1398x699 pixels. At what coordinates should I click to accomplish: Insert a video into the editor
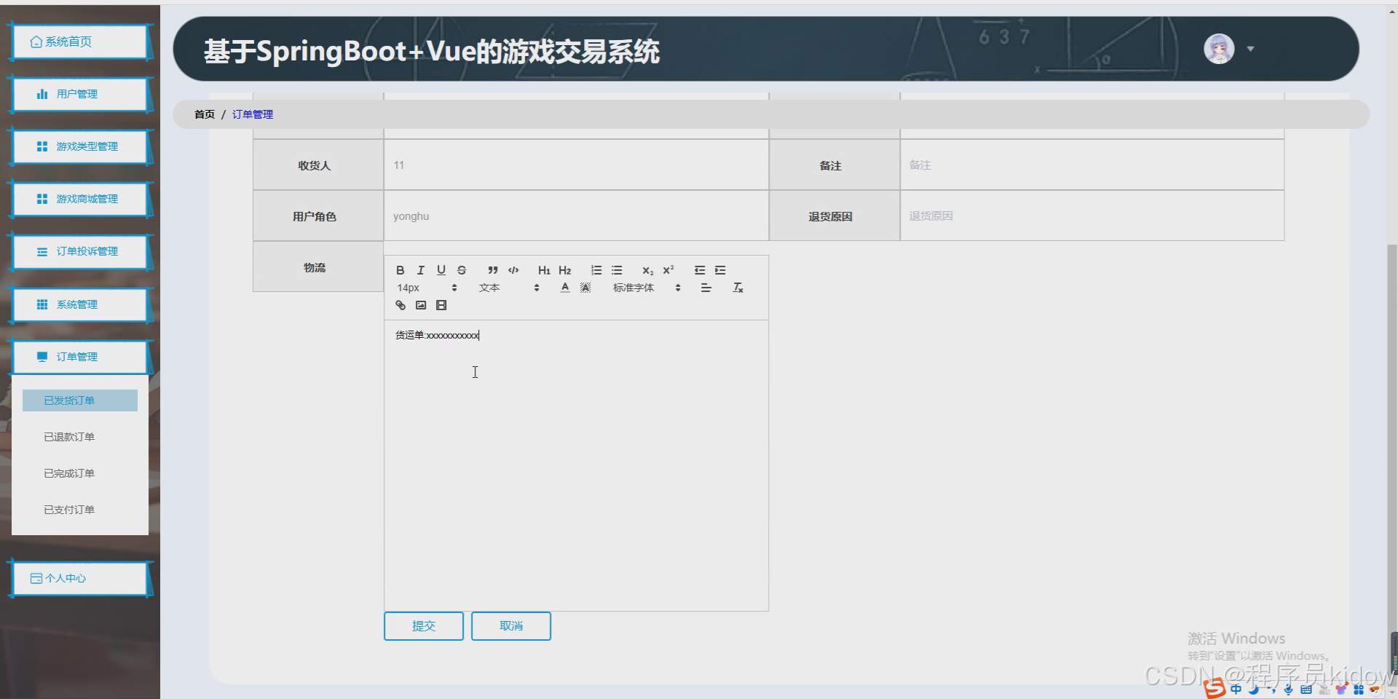(441, 305)
